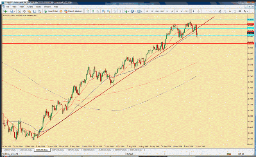The image size is (256, 157).
Task: Toggle the Market Watch window icon
Action: pos(19,11)
